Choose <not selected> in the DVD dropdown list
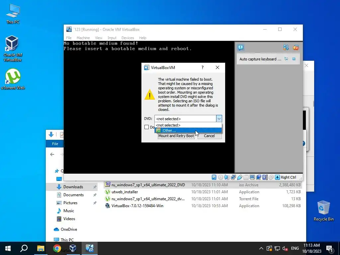Viewport: 340px width, 255px height. click(x=188, y=125)
